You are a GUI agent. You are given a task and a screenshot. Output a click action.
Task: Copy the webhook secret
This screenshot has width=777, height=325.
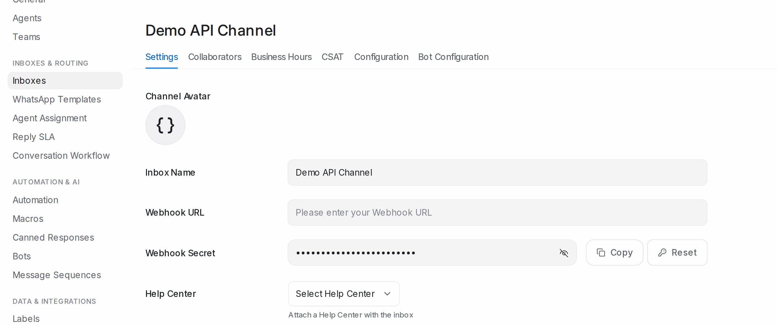(614, 252)
